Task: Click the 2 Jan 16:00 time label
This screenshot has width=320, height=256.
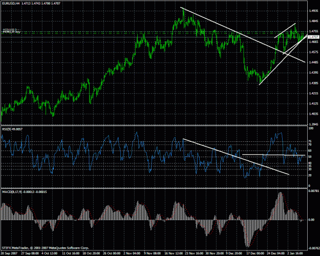Action: click(x=296, y=253)
